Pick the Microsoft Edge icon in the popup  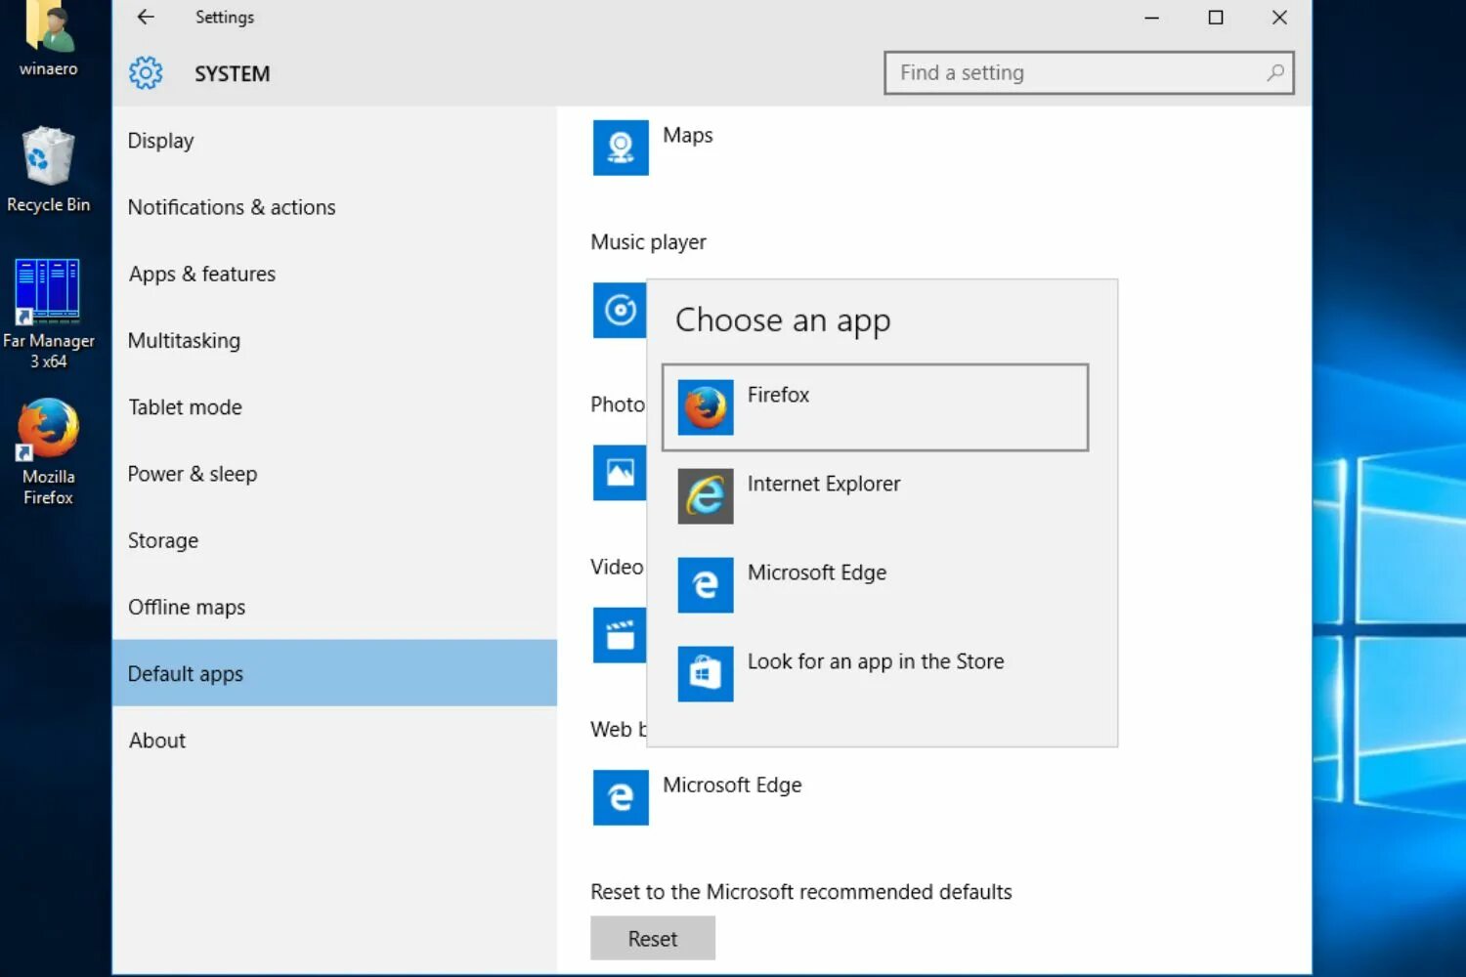706,584
